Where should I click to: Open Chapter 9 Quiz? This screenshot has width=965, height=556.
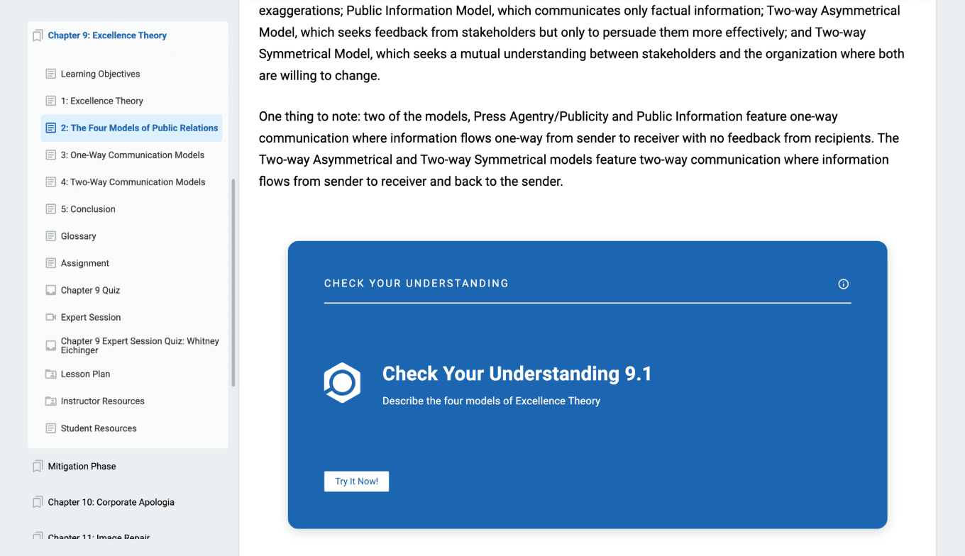pos(90,290)
